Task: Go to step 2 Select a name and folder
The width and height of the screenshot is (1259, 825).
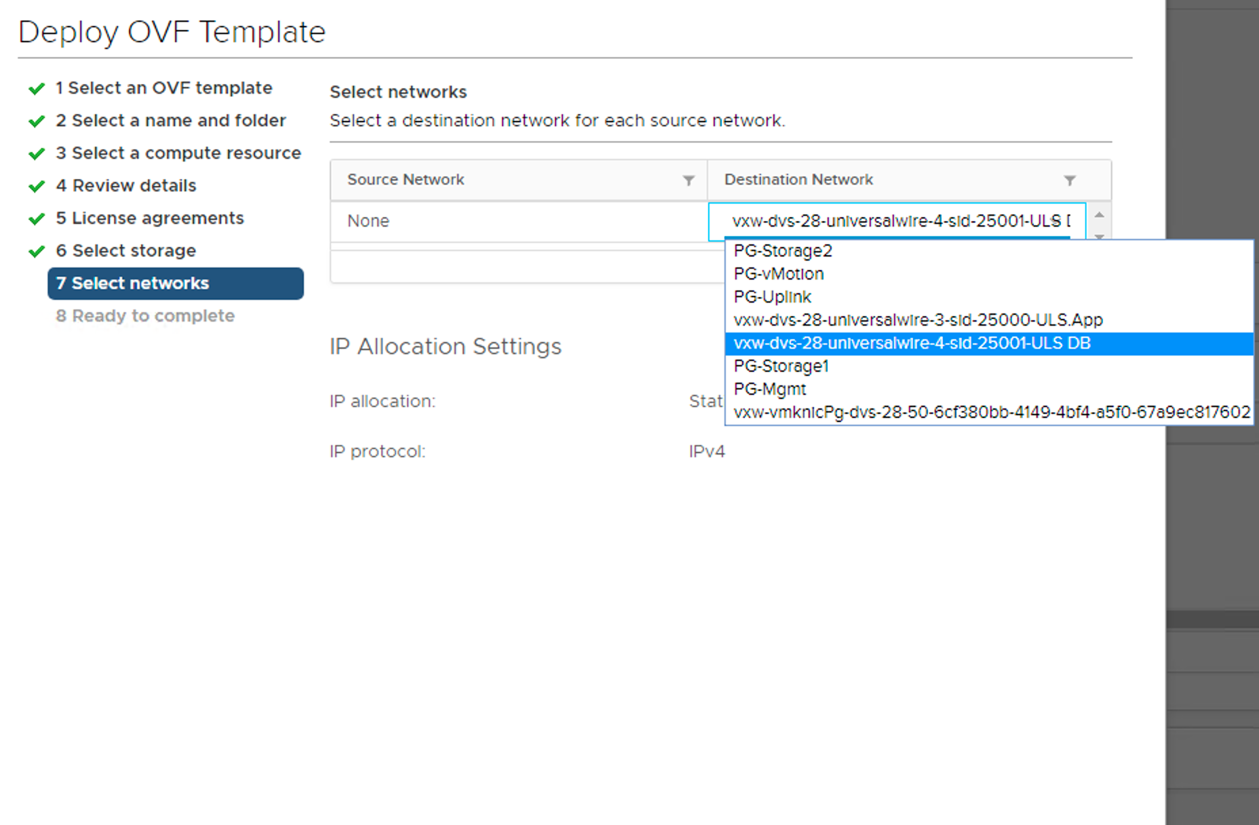Action: click(170, 121)
